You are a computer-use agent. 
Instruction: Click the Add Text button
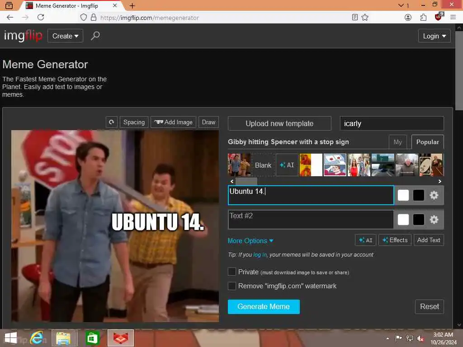click(429, 240)
